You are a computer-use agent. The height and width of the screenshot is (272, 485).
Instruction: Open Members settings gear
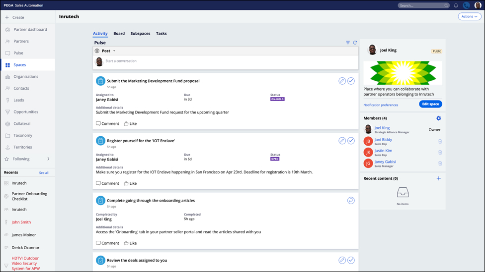tap(438, 118)
